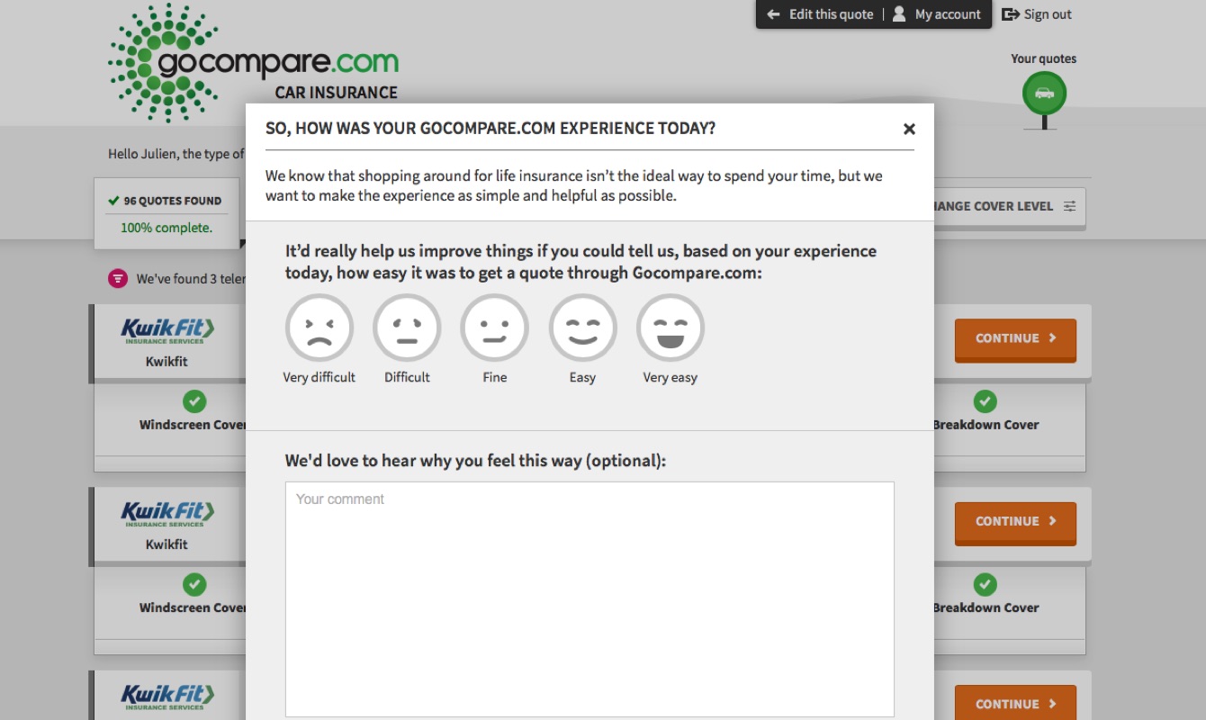The height and width of the screenshot is (720, 1206).
Task: Click into the Your comment text box
Action: 589,598
